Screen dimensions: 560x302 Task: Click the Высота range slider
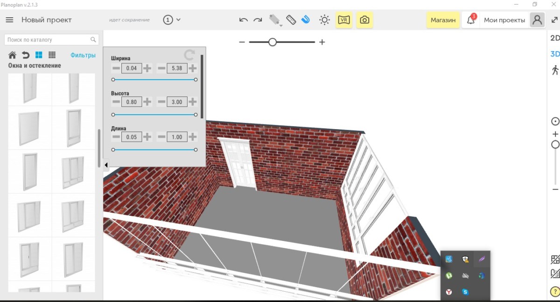pyautogui.click(x=154, y=115)
